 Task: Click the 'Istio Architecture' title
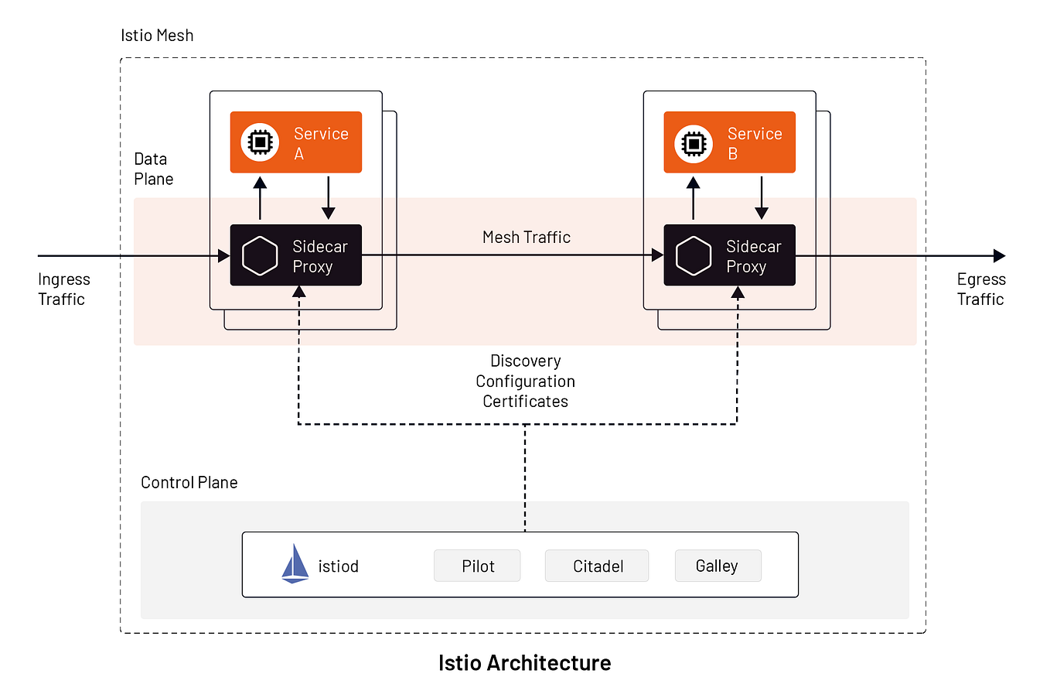pyautogui.click(x=525, y=663)
